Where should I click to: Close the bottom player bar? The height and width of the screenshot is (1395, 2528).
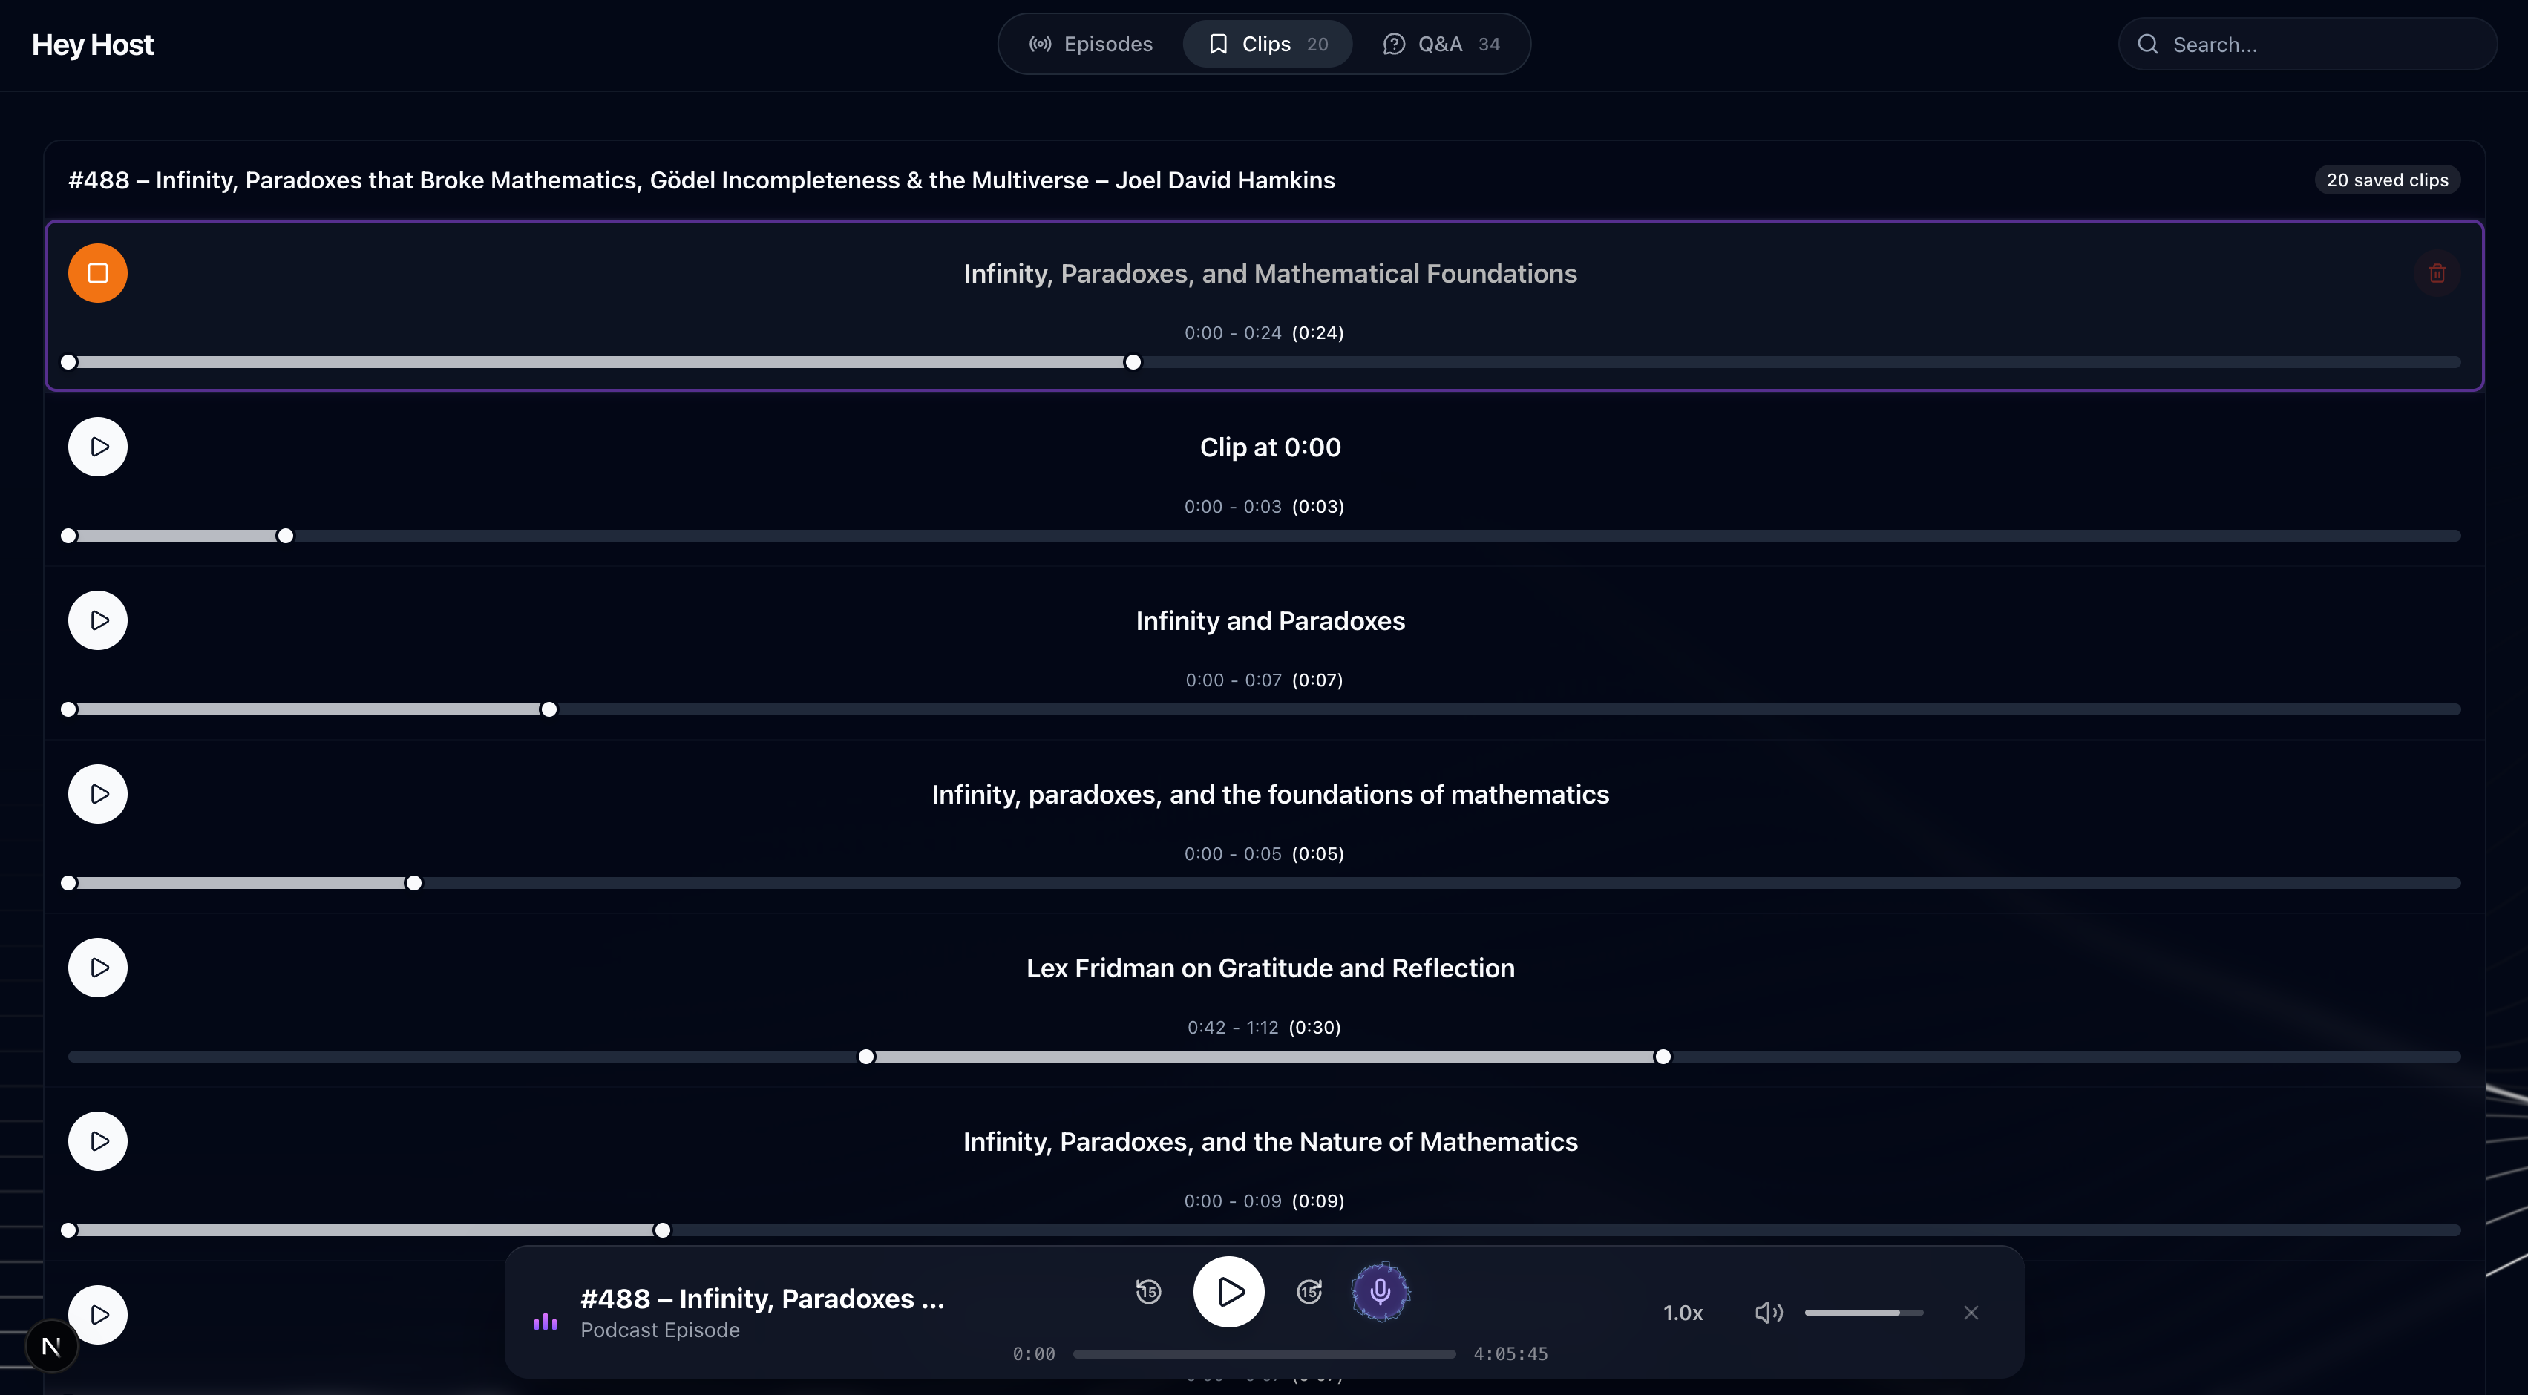[x=1971, y=1313]
